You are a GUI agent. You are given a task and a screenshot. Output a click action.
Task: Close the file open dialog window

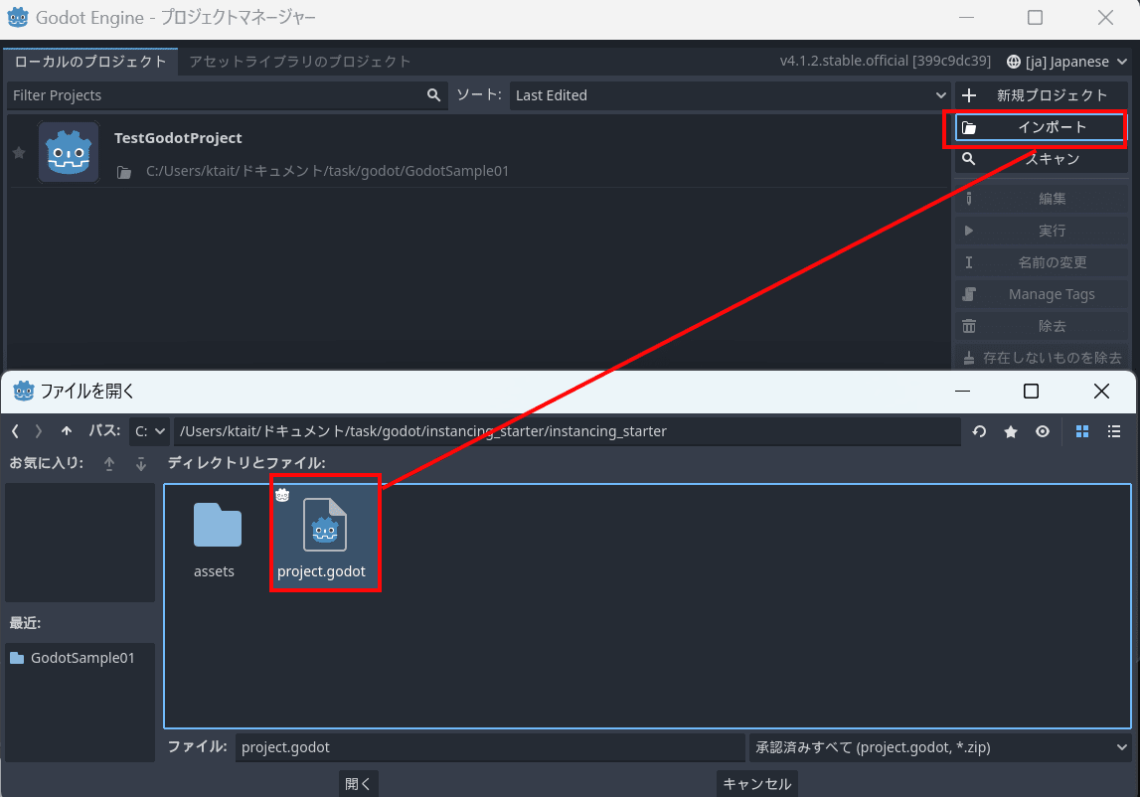[1101, 392]
